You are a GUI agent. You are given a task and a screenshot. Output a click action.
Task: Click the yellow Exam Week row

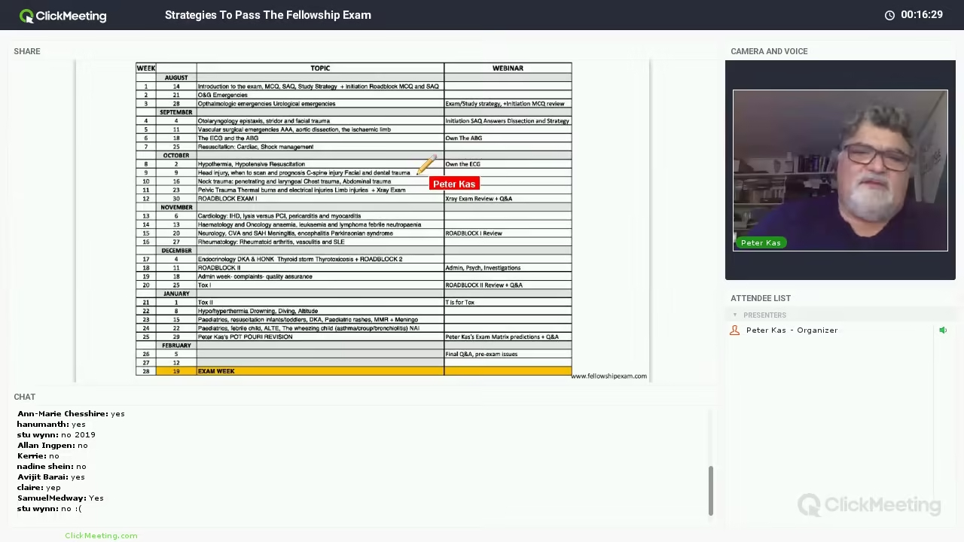coord(354,371)
